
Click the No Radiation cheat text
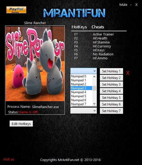pyautogui.click(x=103, y=54)
